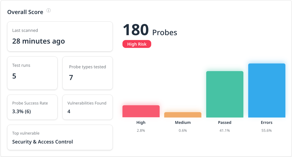
Task: Click the Top vulnerable card
Action: click(x=60, y=137)
